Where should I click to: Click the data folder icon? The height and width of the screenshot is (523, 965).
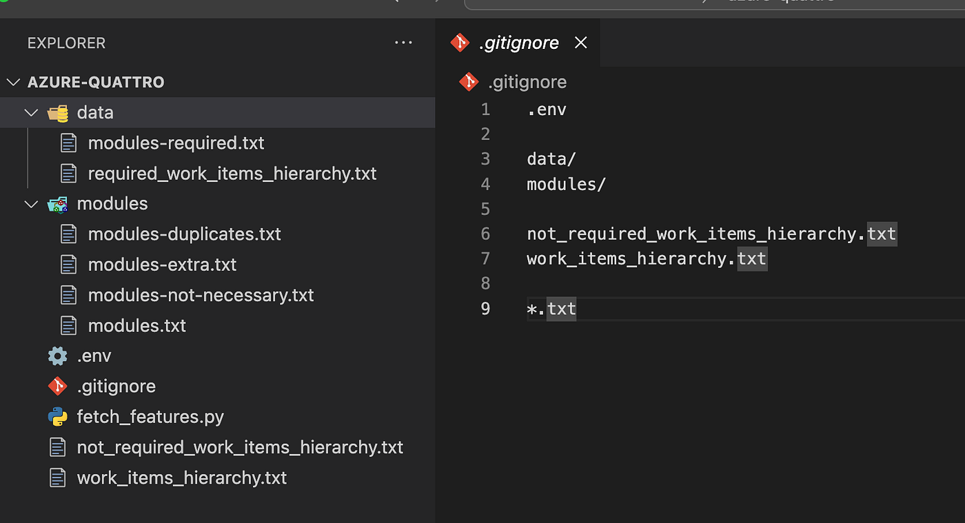[x=57, y=113]
